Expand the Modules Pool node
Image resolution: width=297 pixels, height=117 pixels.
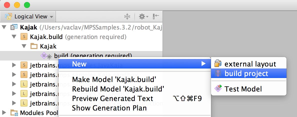coord(4,113)
